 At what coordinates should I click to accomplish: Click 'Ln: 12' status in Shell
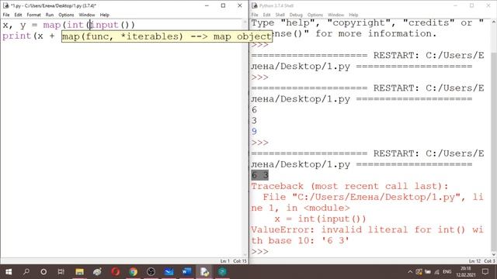(x=474, y=261)
